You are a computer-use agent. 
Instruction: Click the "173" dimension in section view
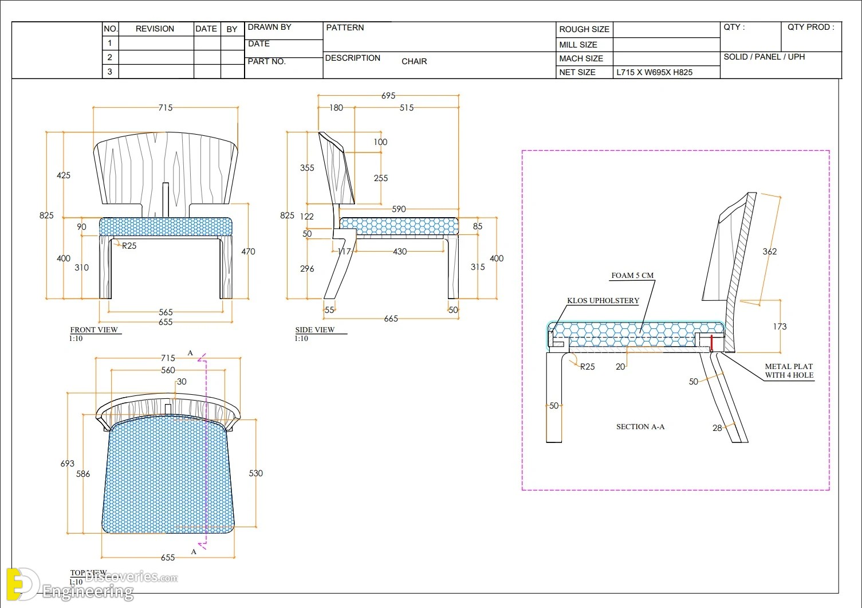780,327
